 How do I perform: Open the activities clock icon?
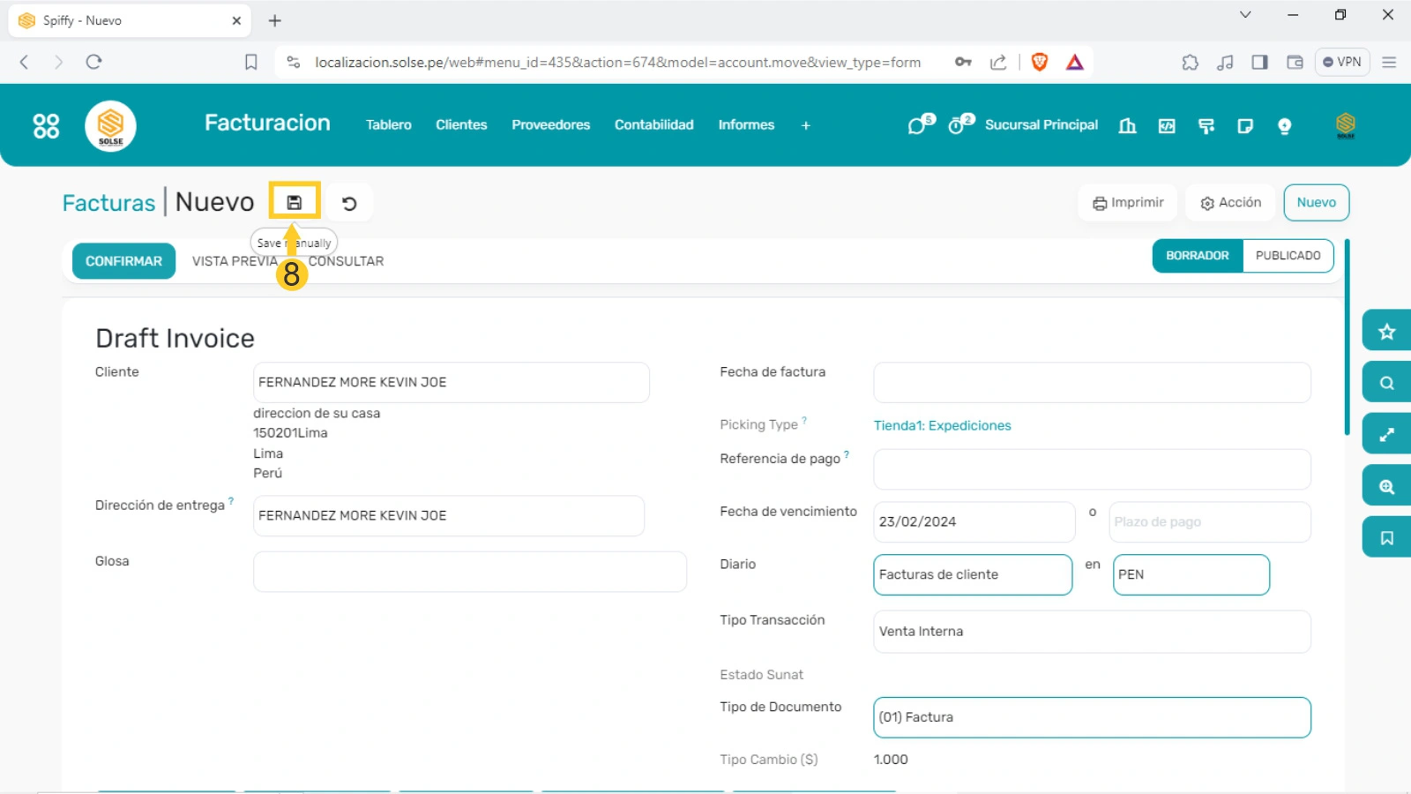pos(958,125)
